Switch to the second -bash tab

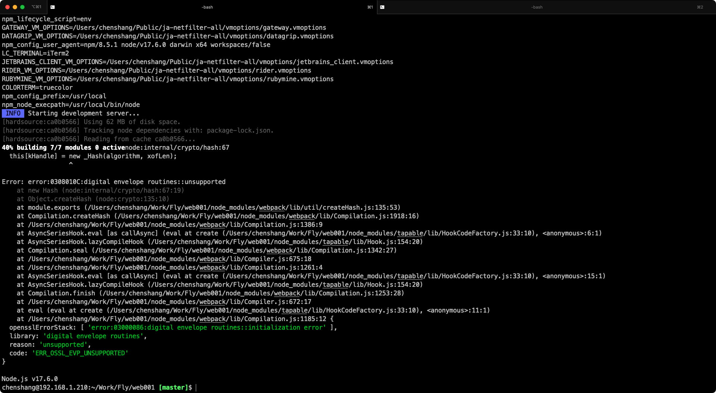[x=536, y=7]
